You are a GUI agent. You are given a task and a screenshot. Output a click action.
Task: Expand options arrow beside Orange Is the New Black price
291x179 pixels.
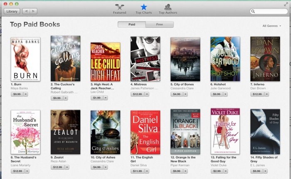point(185,171)
